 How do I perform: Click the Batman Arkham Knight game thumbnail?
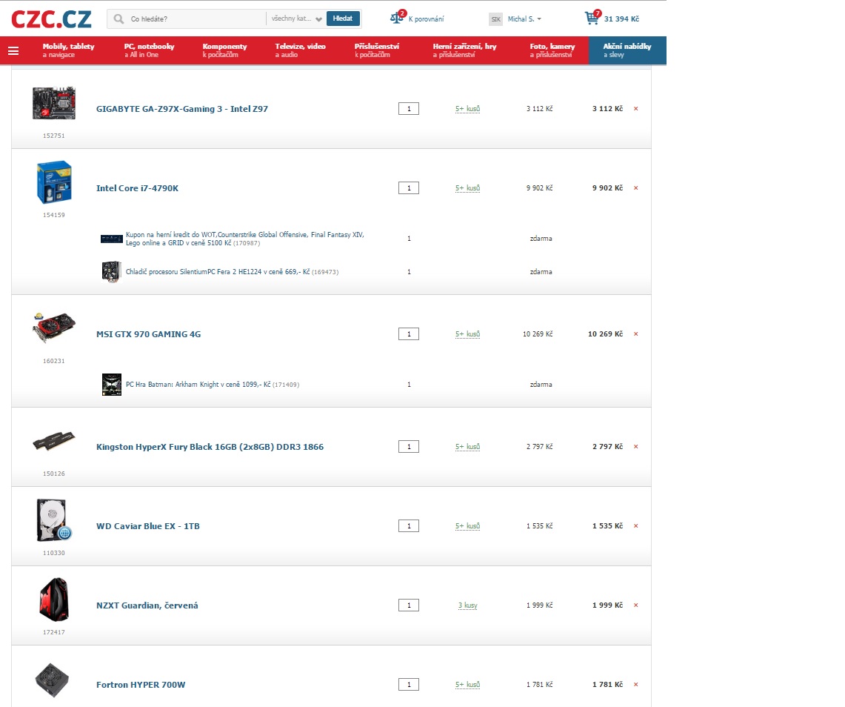(x=112, y=385)
